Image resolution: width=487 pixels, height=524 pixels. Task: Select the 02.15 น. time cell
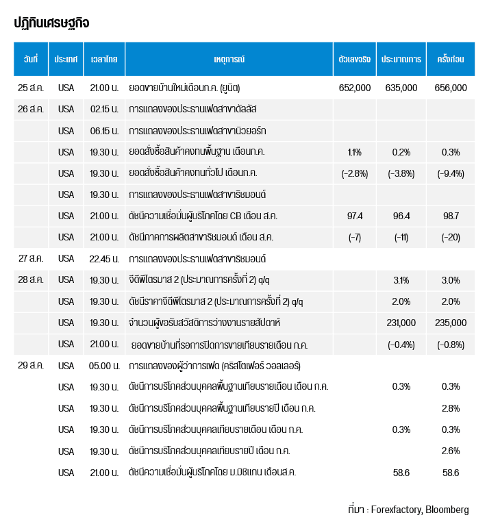[104, 109]
